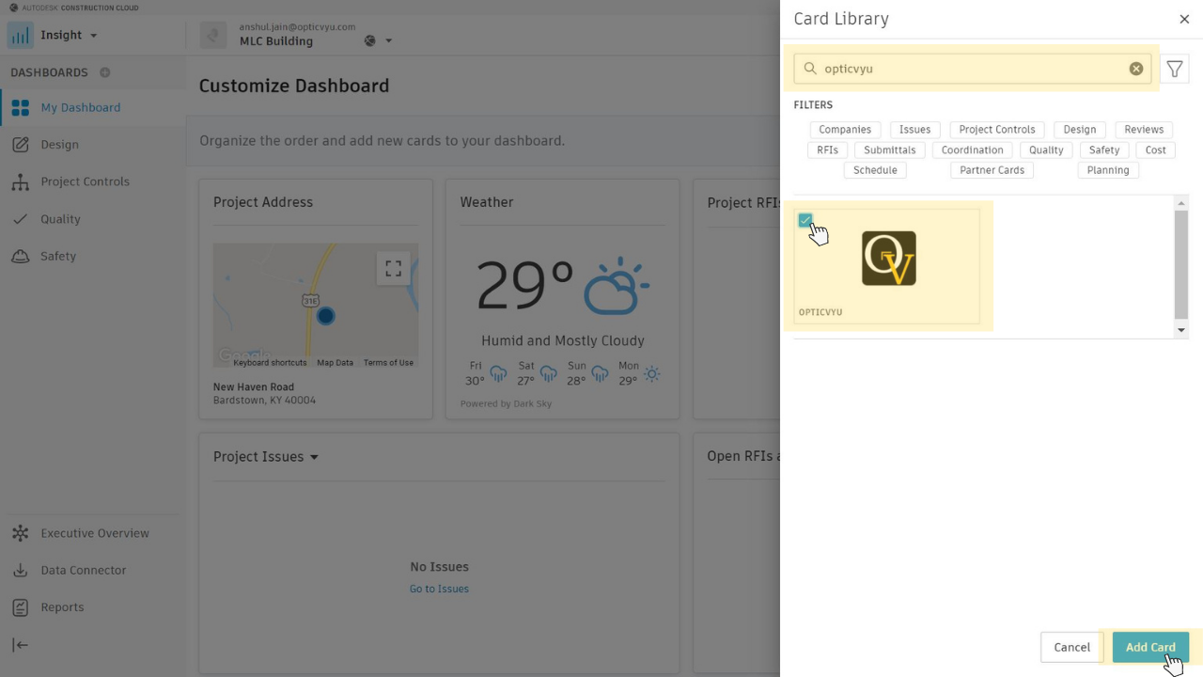
Task: Open My Dashboard in the sidebar
Action: pyautogui.click(x=80, y=107)
